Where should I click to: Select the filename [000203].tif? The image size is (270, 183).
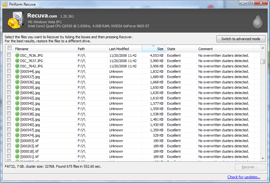tap(29, 146)
